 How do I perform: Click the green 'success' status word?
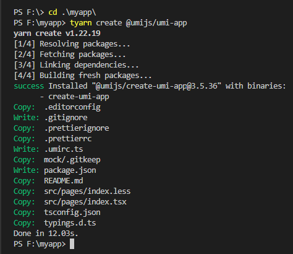tap(29, 86)
